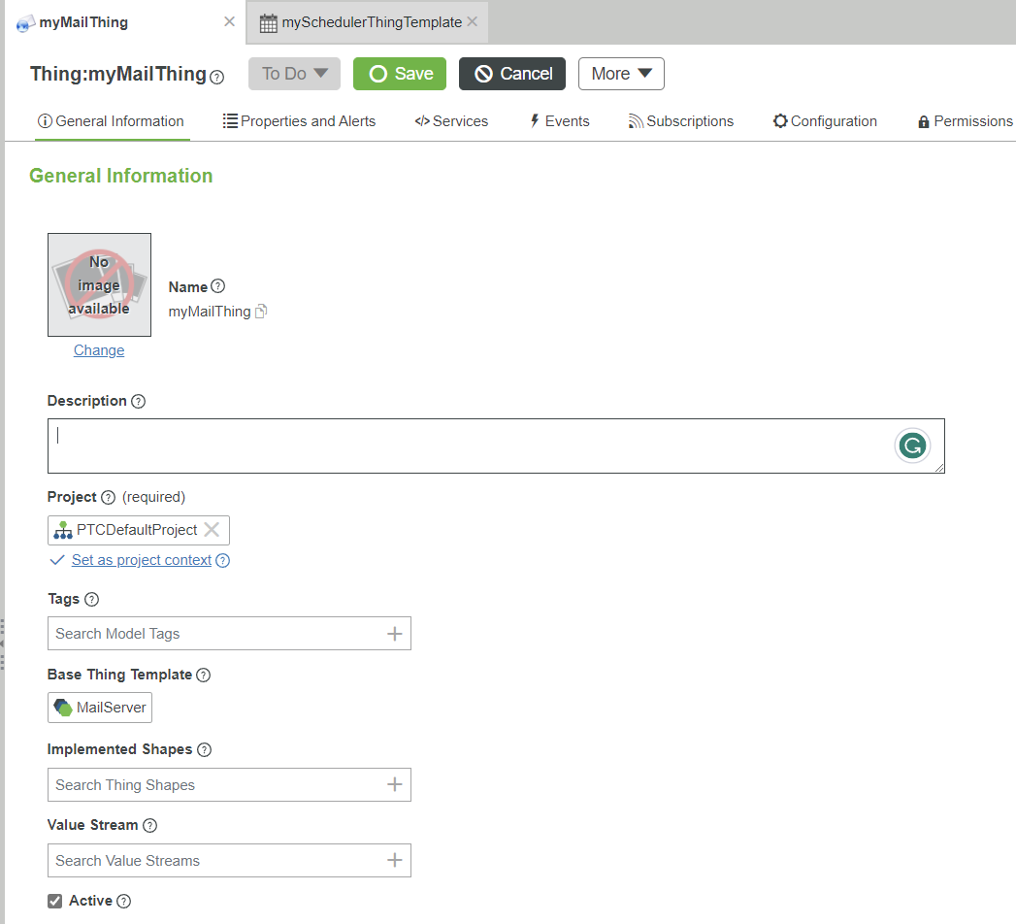Uncheck the Active checkbox

54,900
